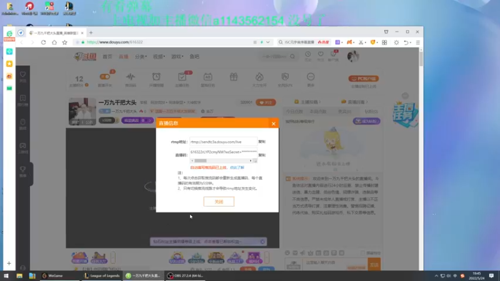Open 鱼吧 from the navigation bar
The image size is (500, 281).
194,56
